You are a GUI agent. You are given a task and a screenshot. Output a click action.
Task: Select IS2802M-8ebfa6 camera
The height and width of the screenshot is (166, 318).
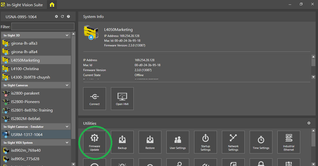[x=36, y=119]
